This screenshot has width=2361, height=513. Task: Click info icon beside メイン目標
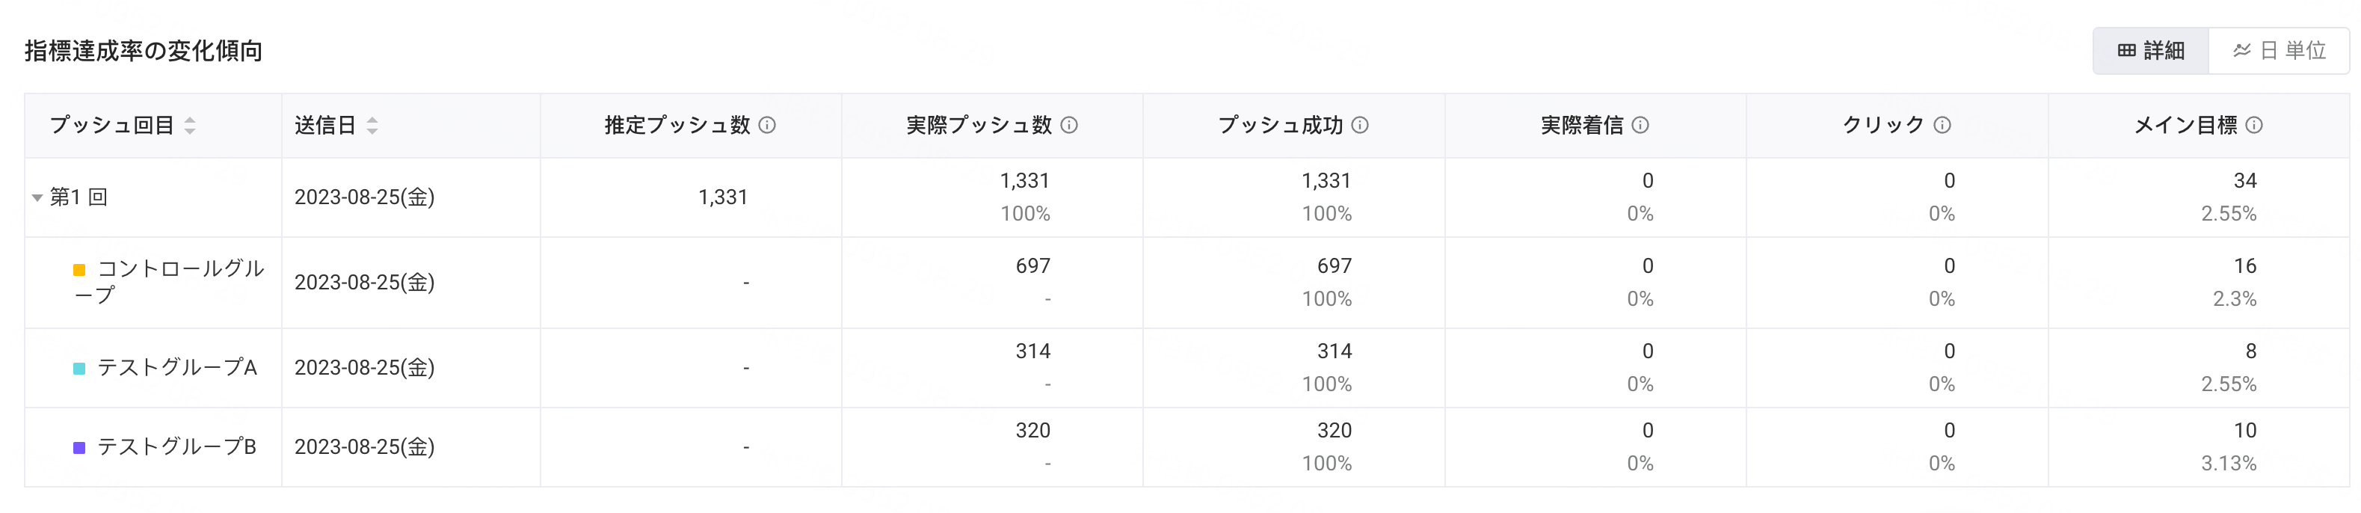[x=2255, y=125]
